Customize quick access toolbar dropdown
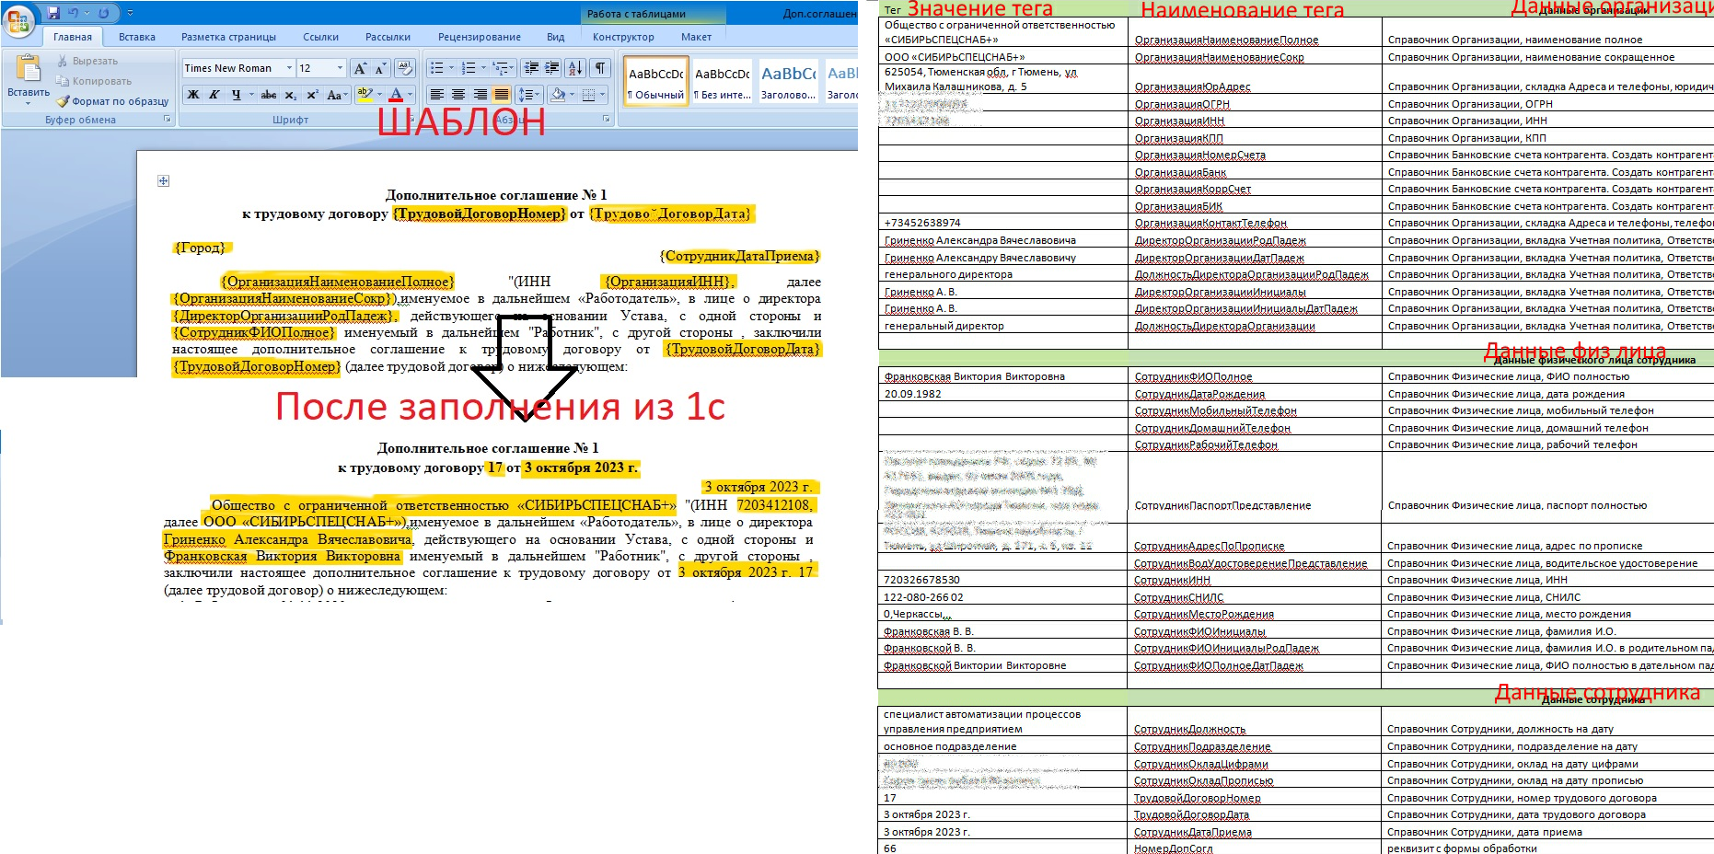1714x854 pixels. 130,13
